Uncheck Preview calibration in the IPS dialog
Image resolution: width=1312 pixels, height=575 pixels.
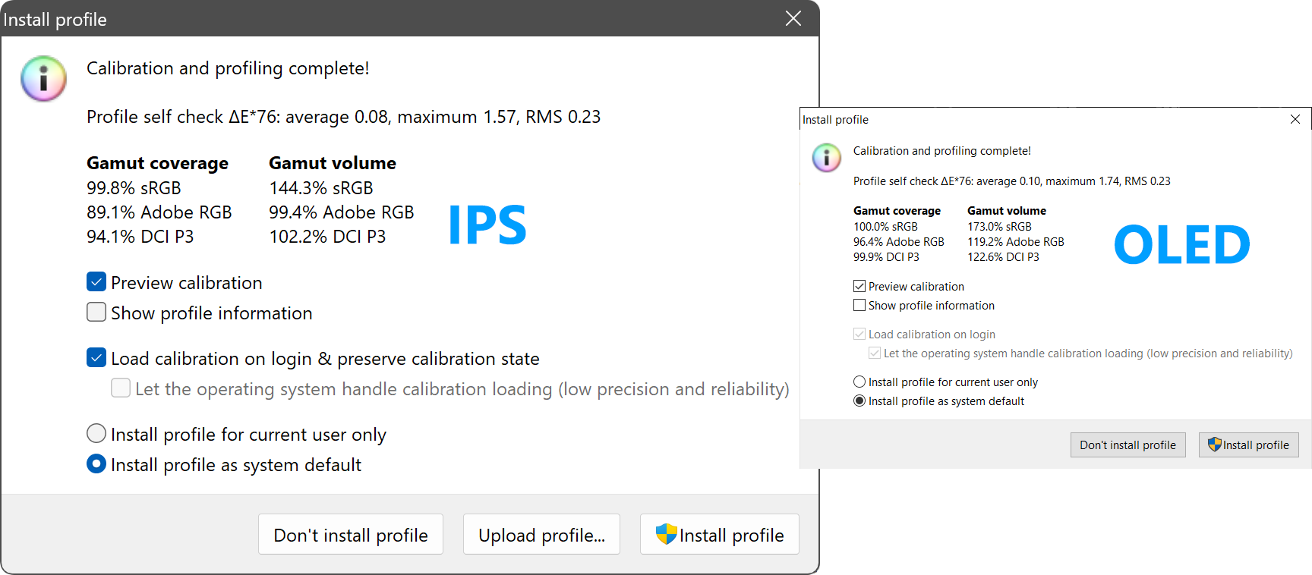(96, 282)
